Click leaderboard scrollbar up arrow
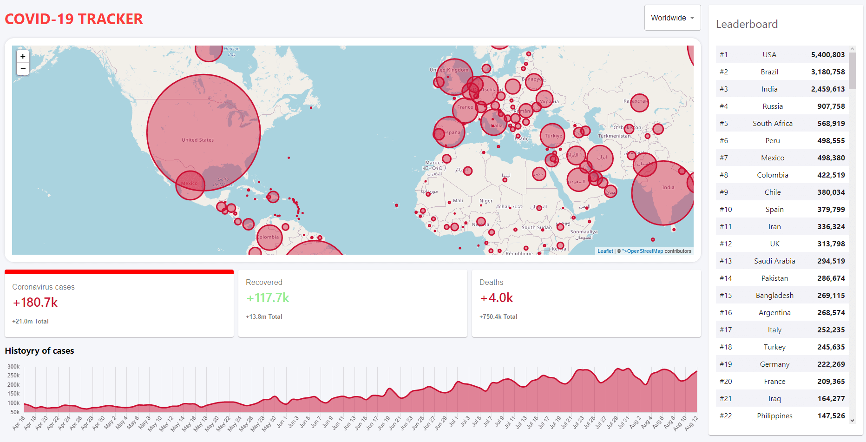Viewport: 866px width, 442px height. (852, 49)
